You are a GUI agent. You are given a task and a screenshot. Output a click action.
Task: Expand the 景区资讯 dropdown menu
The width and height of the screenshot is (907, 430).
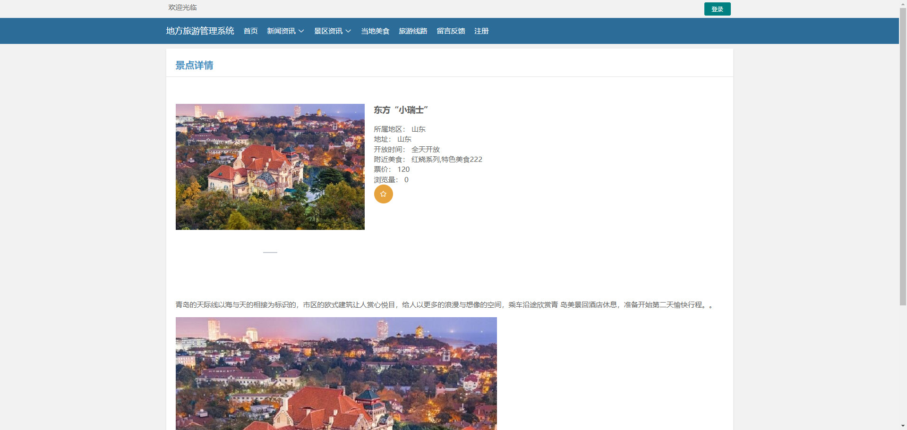point(333,31)
